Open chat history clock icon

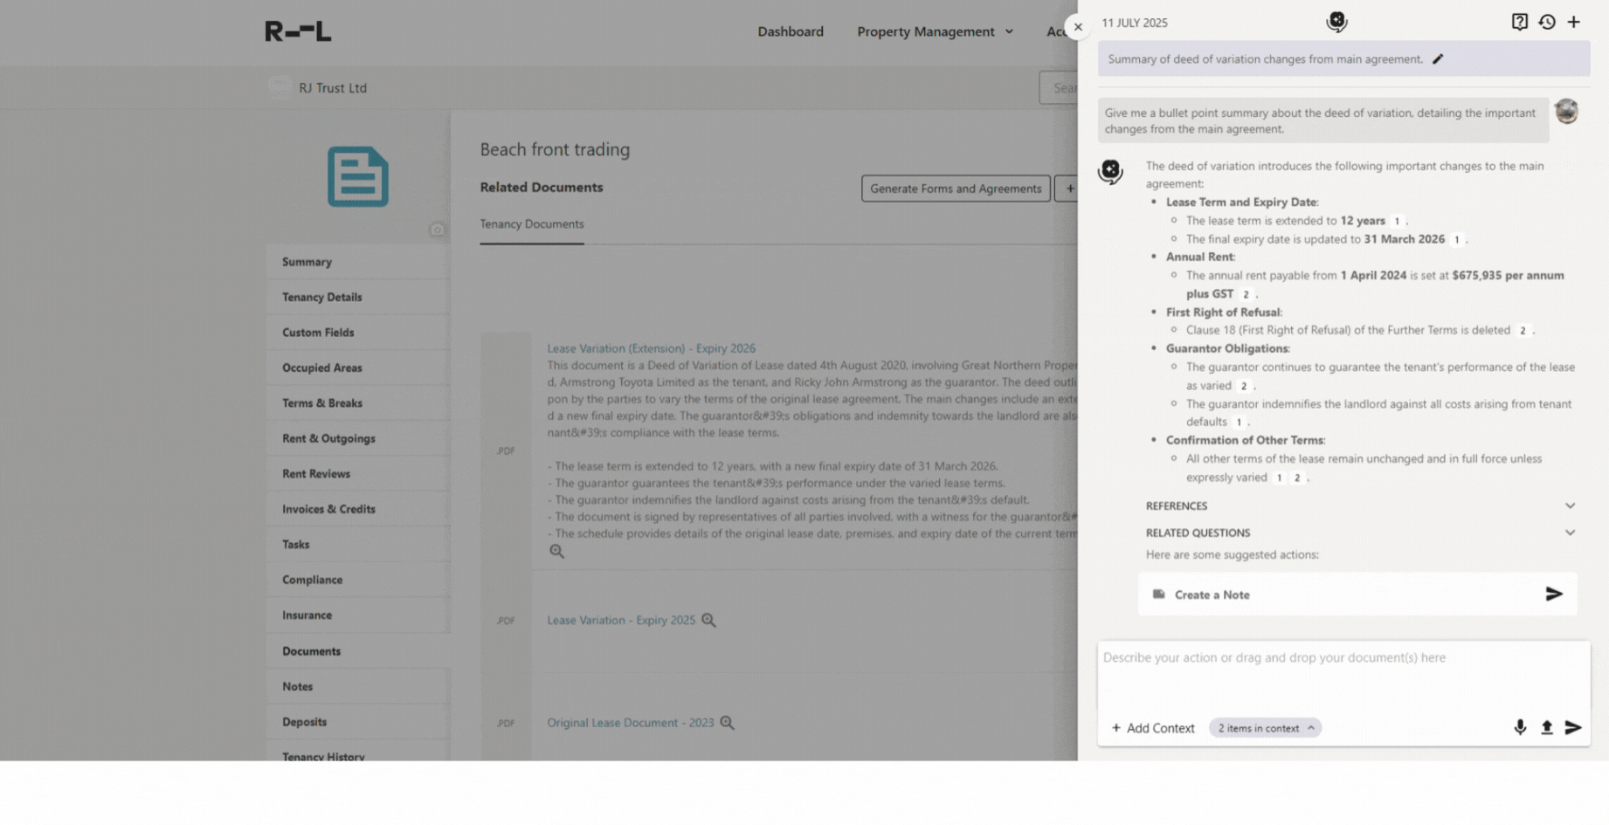tap(1547, 23)
